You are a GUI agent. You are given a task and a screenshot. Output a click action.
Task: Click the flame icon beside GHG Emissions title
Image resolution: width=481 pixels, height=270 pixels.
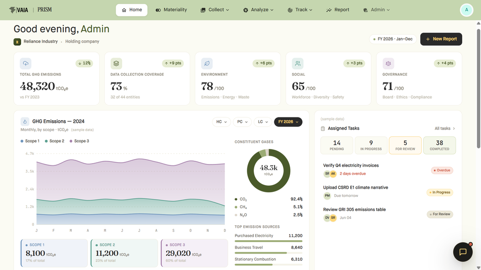25,122
